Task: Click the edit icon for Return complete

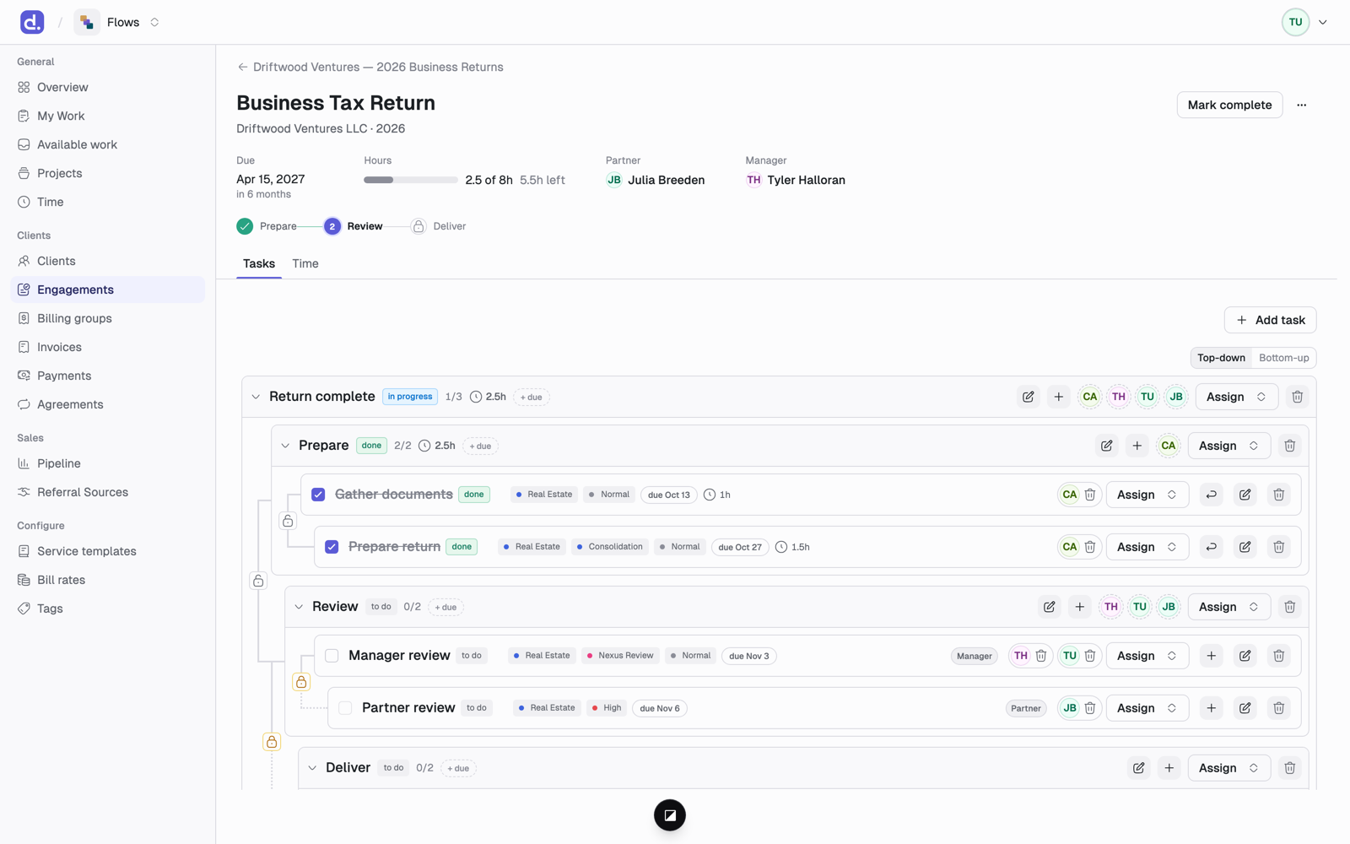Action: pos(1028,397)
